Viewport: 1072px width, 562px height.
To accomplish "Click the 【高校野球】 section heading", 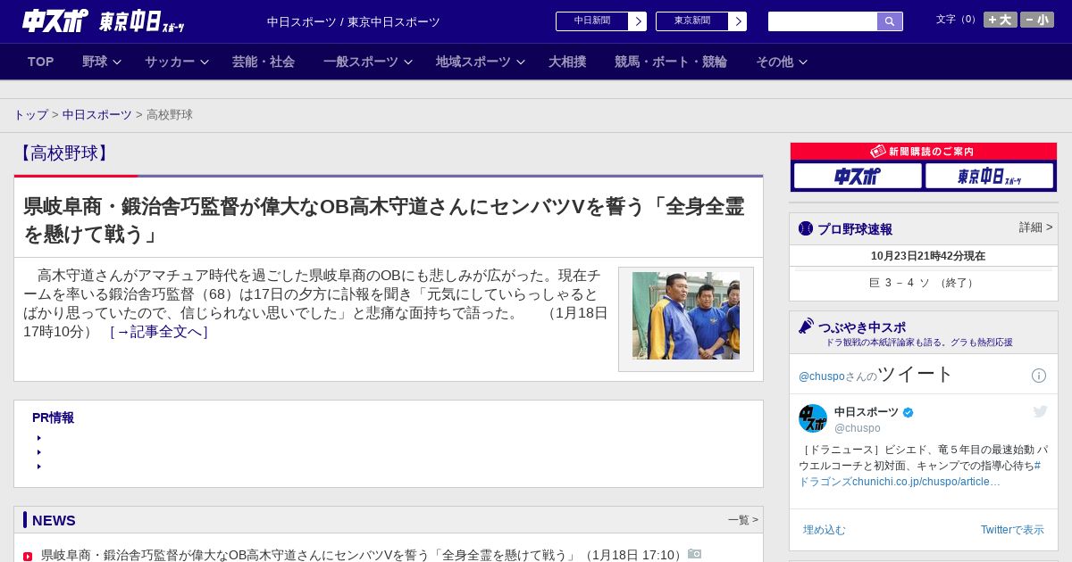I will click(63, 153).
